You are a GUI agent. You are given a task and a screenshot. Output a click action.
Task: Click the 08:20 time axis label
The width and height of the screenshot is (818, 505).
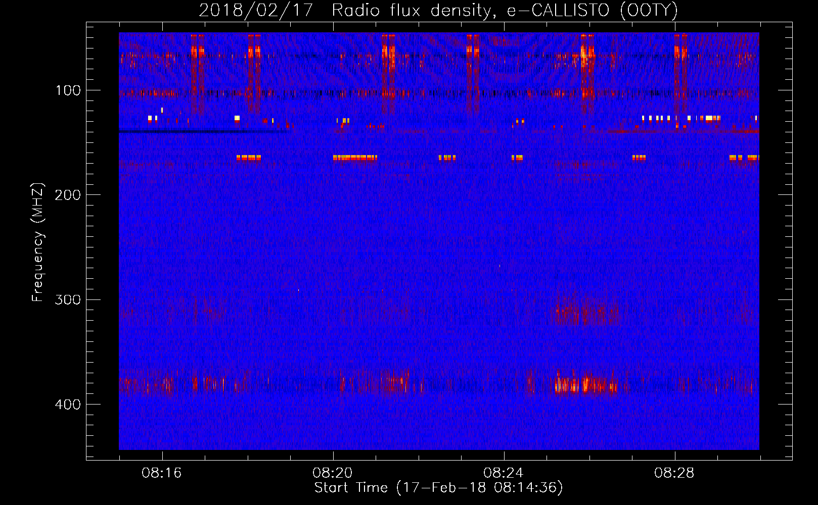tap(333, 473)
